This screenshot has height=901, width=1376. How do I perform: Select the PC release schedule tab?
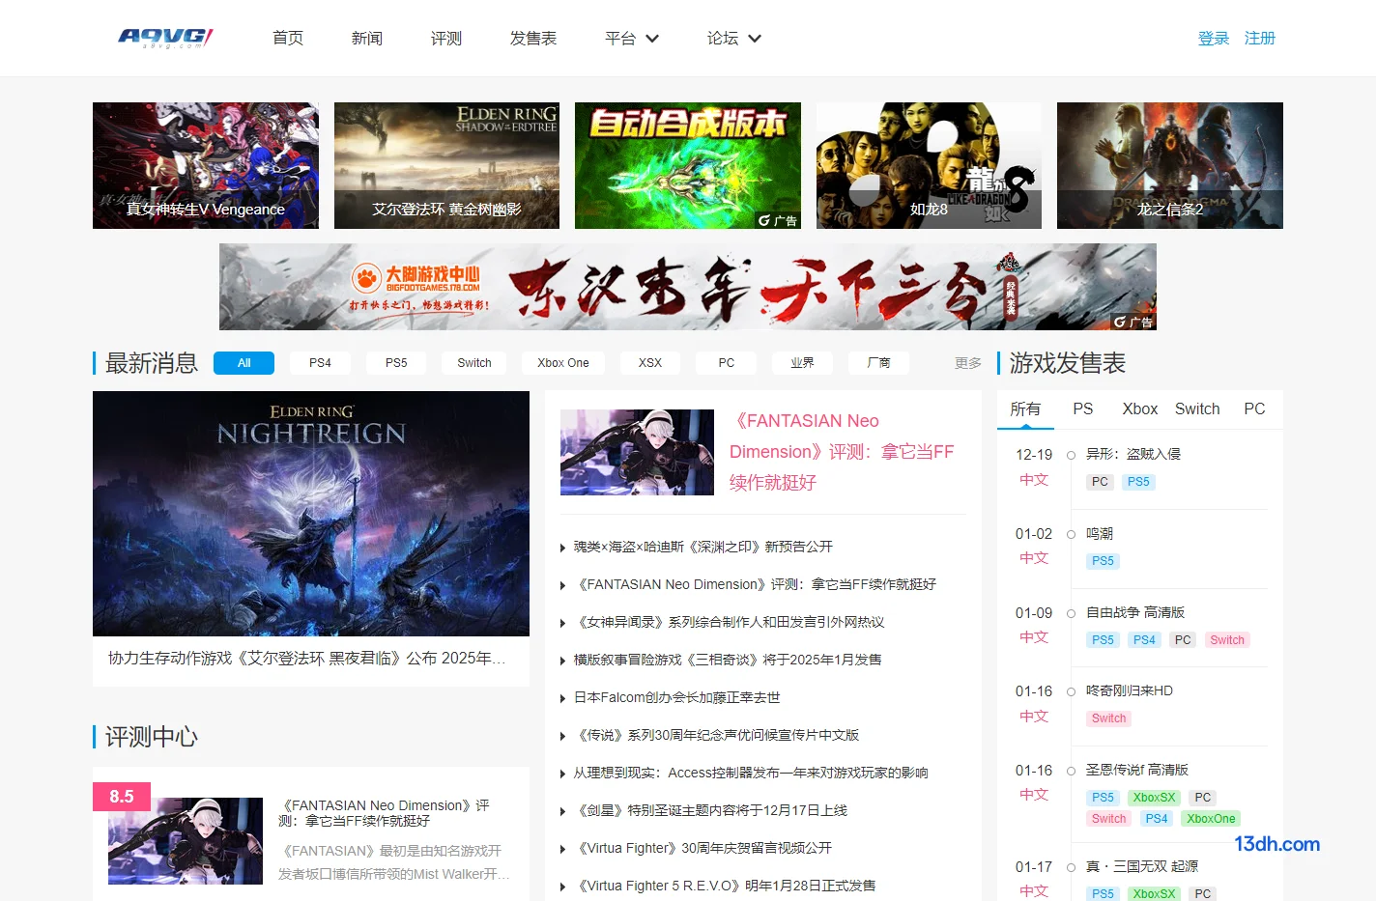(1254, 409)
